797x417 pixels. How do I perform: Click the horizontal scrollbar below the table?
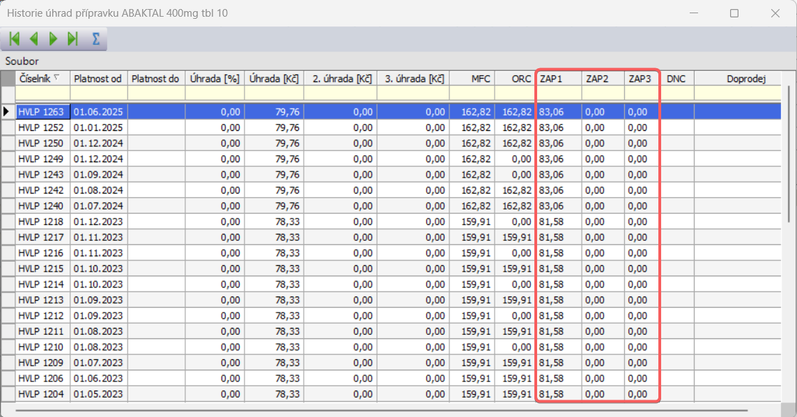tap(381, 410)
